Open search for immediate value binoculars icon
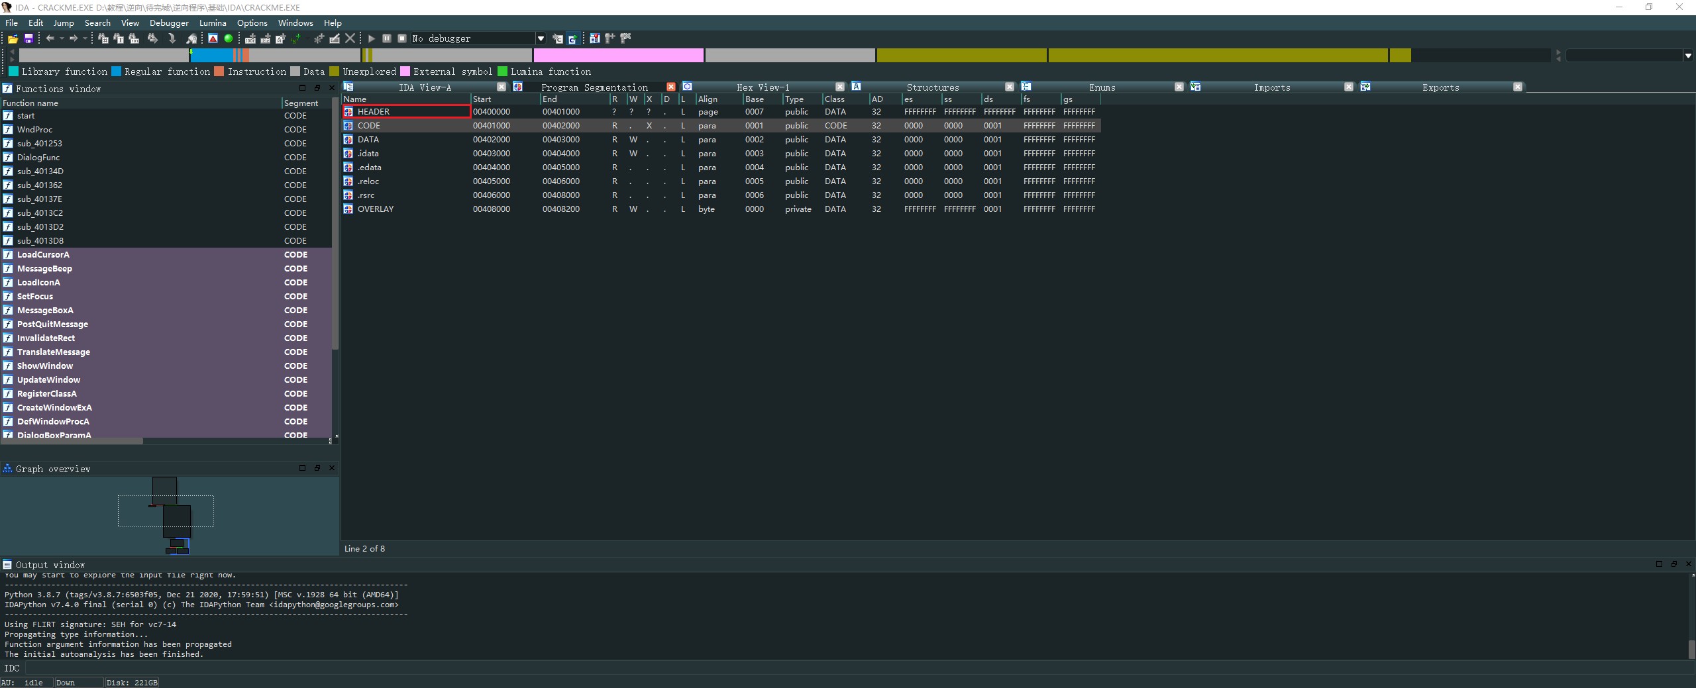The width and height of the screenshot is (1696, 688). tap(103, 38)
